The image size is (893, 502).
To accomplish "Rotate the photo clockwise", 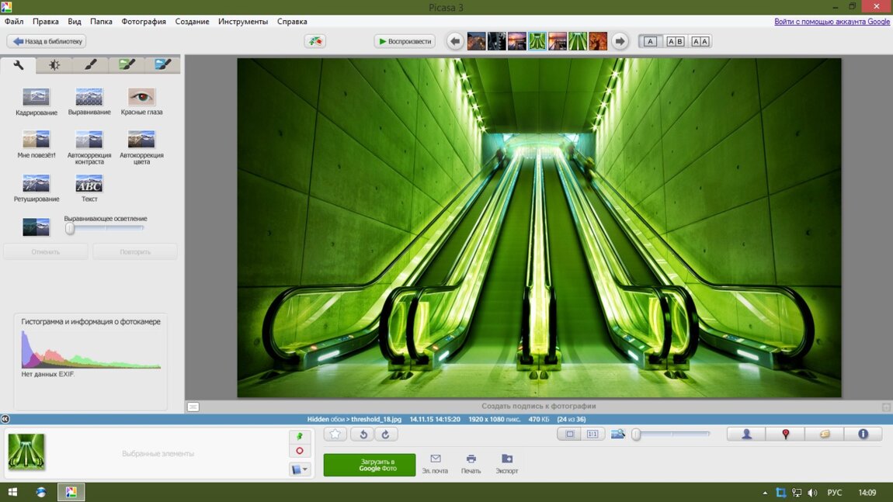I will click(x=386, y=434).
